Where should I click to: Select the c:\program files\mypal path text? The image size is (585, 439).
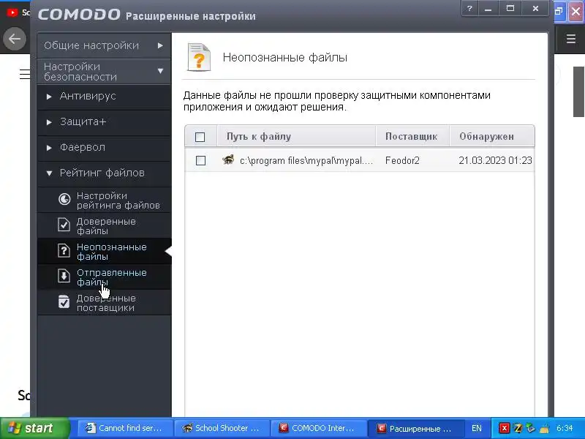click(306, 160)
